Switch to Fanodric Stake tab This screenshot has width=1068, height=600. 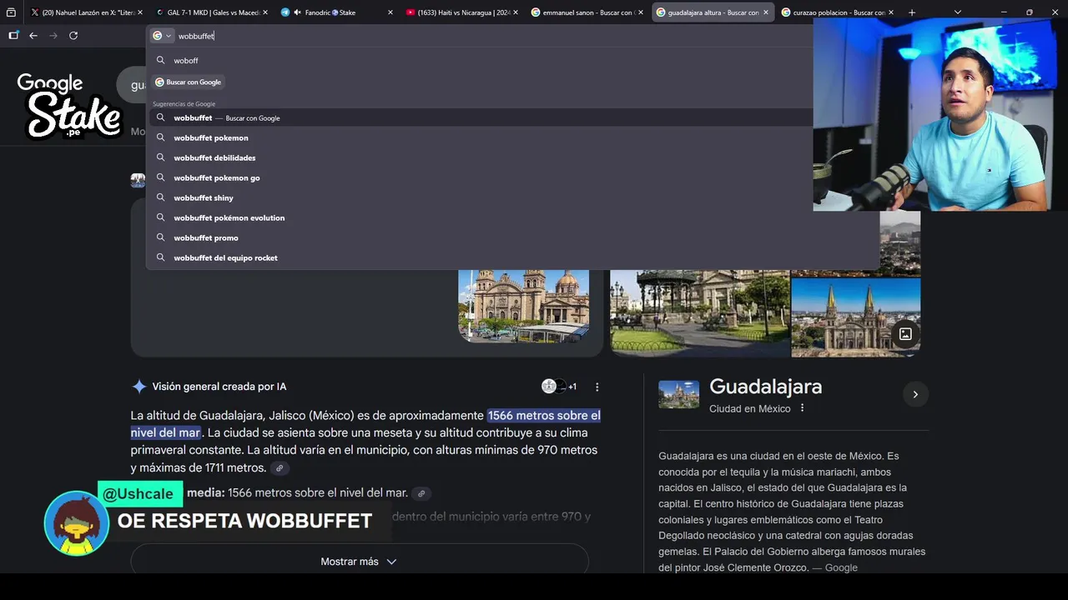336,12
